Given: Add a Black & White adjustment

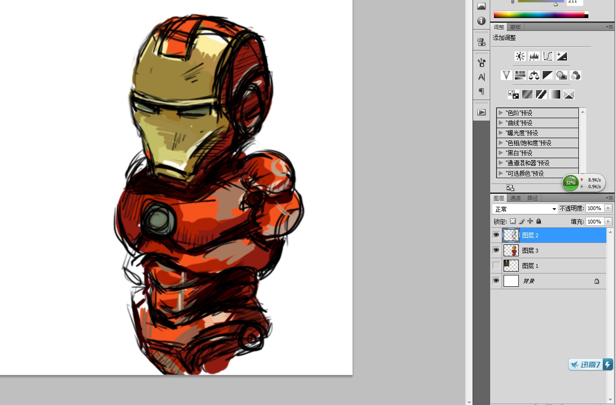Looking at the screenshot, I should pyautogui.click(x=548, y=75).
